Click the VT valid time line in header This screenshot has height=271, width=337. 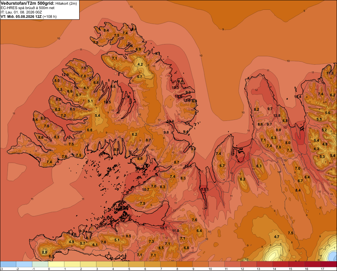[x=29, y=16]
